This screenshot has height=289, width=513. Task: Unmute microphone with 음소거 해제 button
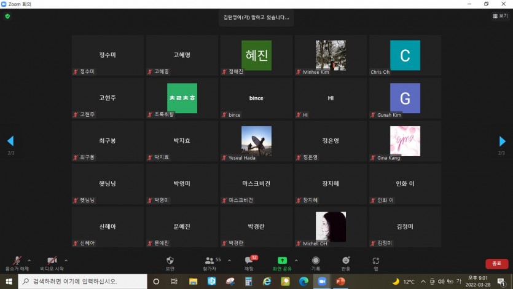(17, 263)
